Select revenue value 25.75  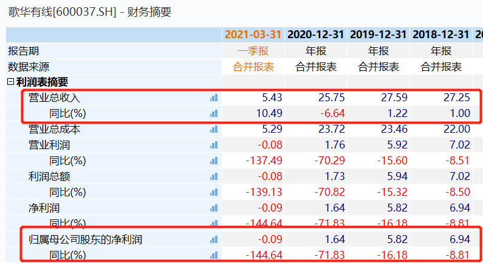[332, 98]
